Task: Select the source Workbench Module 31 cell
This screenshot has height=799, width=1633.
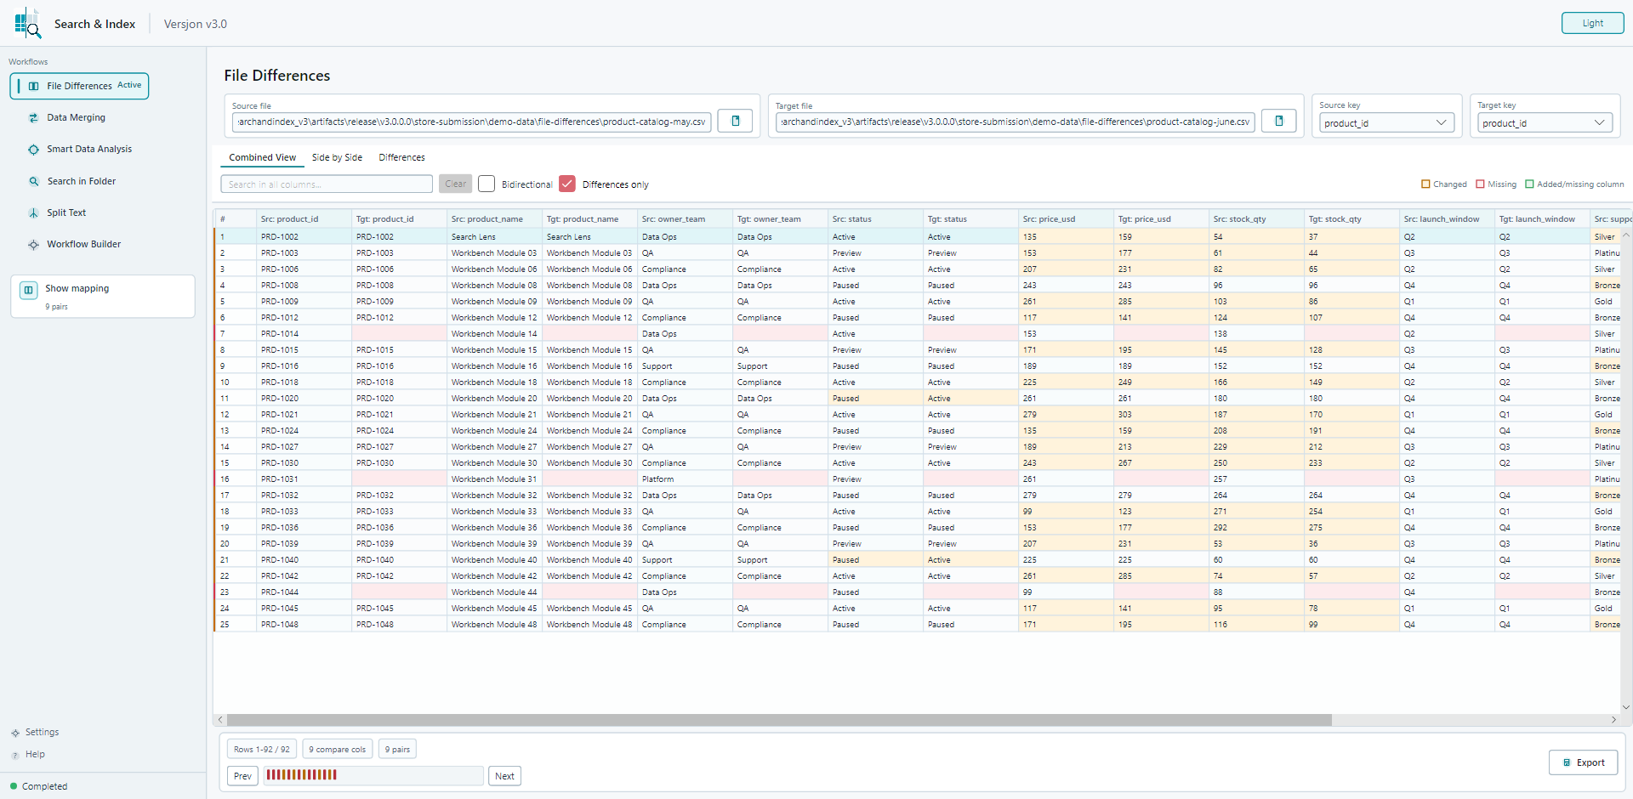Action: 495,479
